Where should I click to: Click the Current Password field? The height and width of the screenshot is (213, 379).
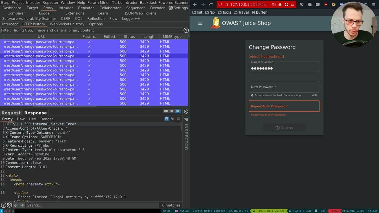[x=284, y=67]
